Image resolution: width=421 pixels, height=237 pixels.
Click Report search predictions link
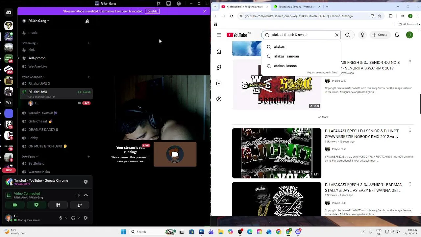tap(322, 72)
